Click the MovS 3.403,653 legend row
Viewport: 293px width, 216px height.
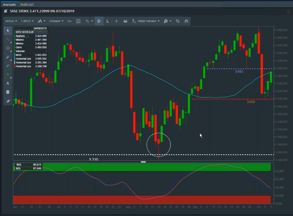click(31, 55)
